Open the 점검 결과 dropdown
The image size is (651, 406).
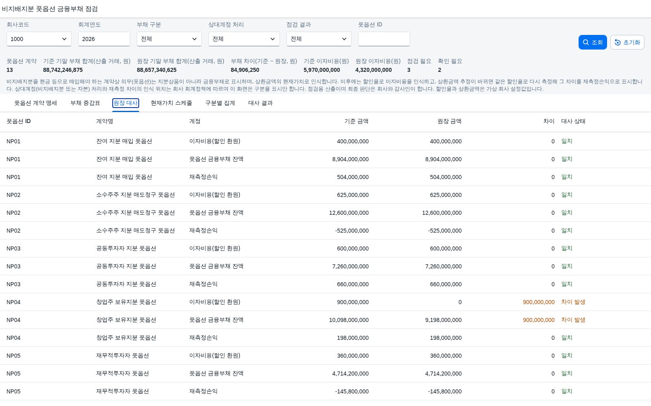tap(319, 39)
